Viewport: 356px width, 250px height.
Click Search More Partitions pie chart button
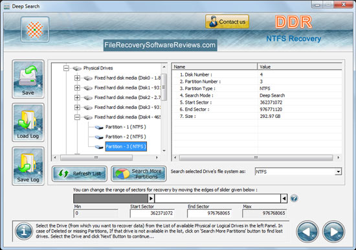coord(139,174)
